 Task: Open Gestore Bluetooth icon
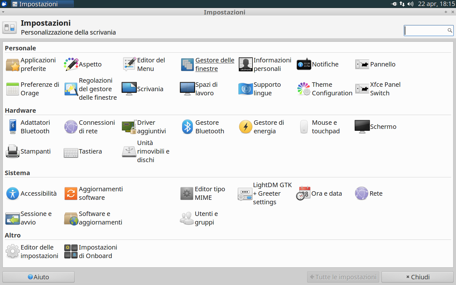(187, 127)
